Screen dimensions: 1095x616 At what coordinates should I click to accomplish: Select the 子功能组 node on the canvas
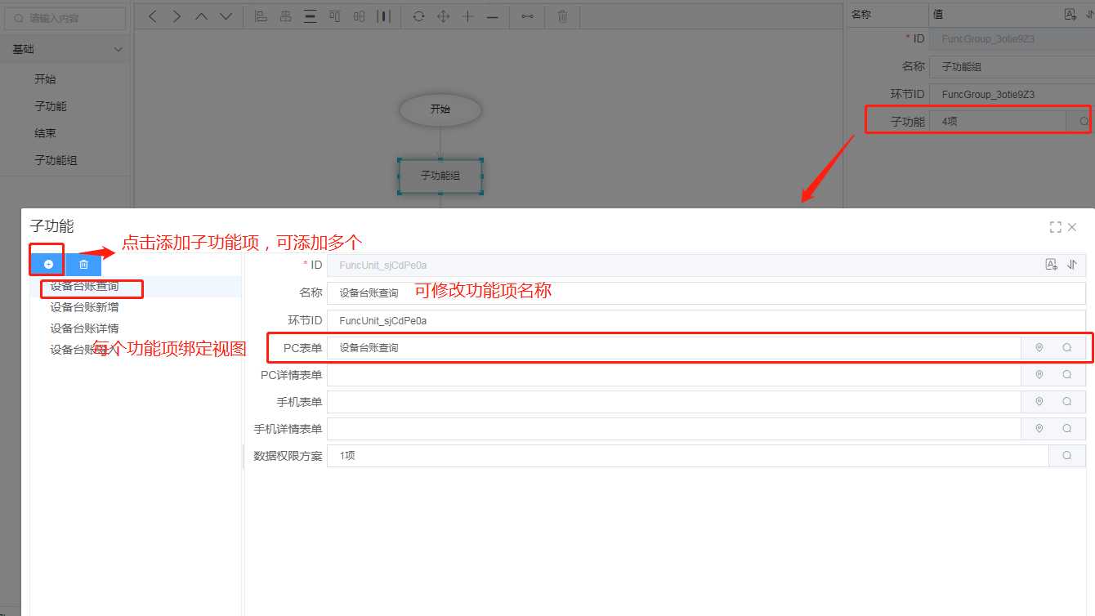tap(440, 176)
